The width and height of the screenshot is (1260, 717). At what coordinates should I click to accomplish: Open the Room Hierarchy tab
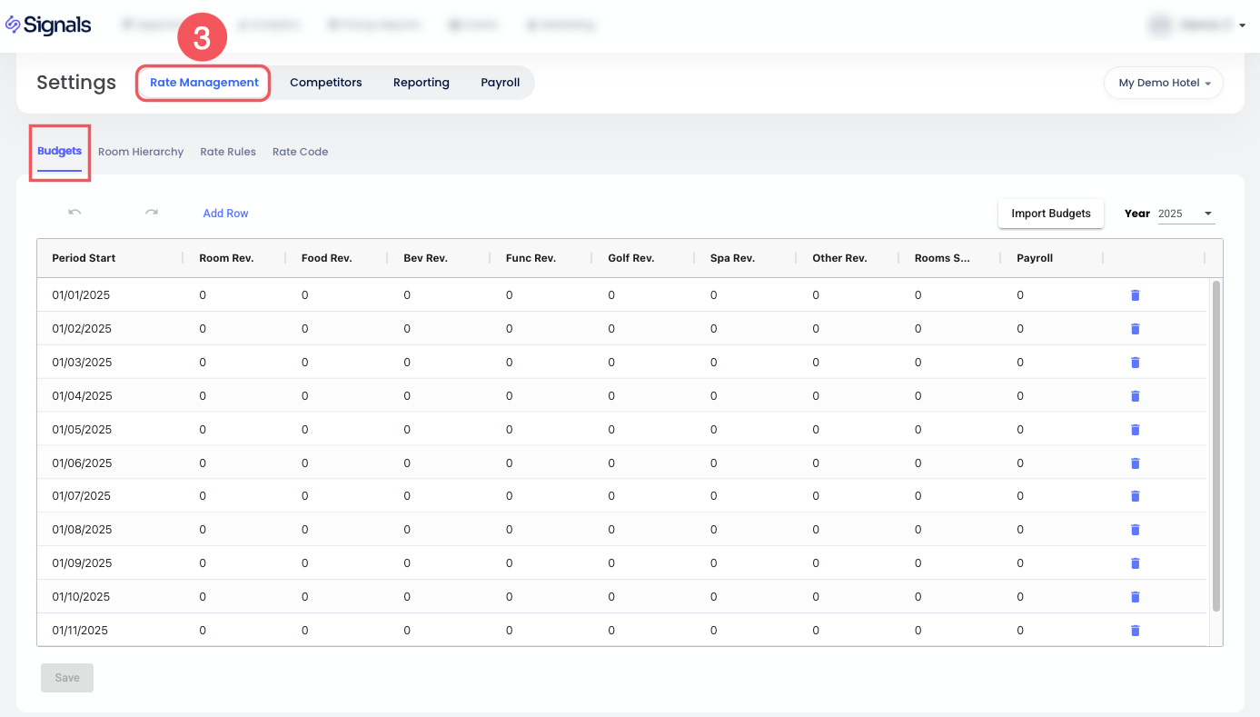tap(141, 152)
